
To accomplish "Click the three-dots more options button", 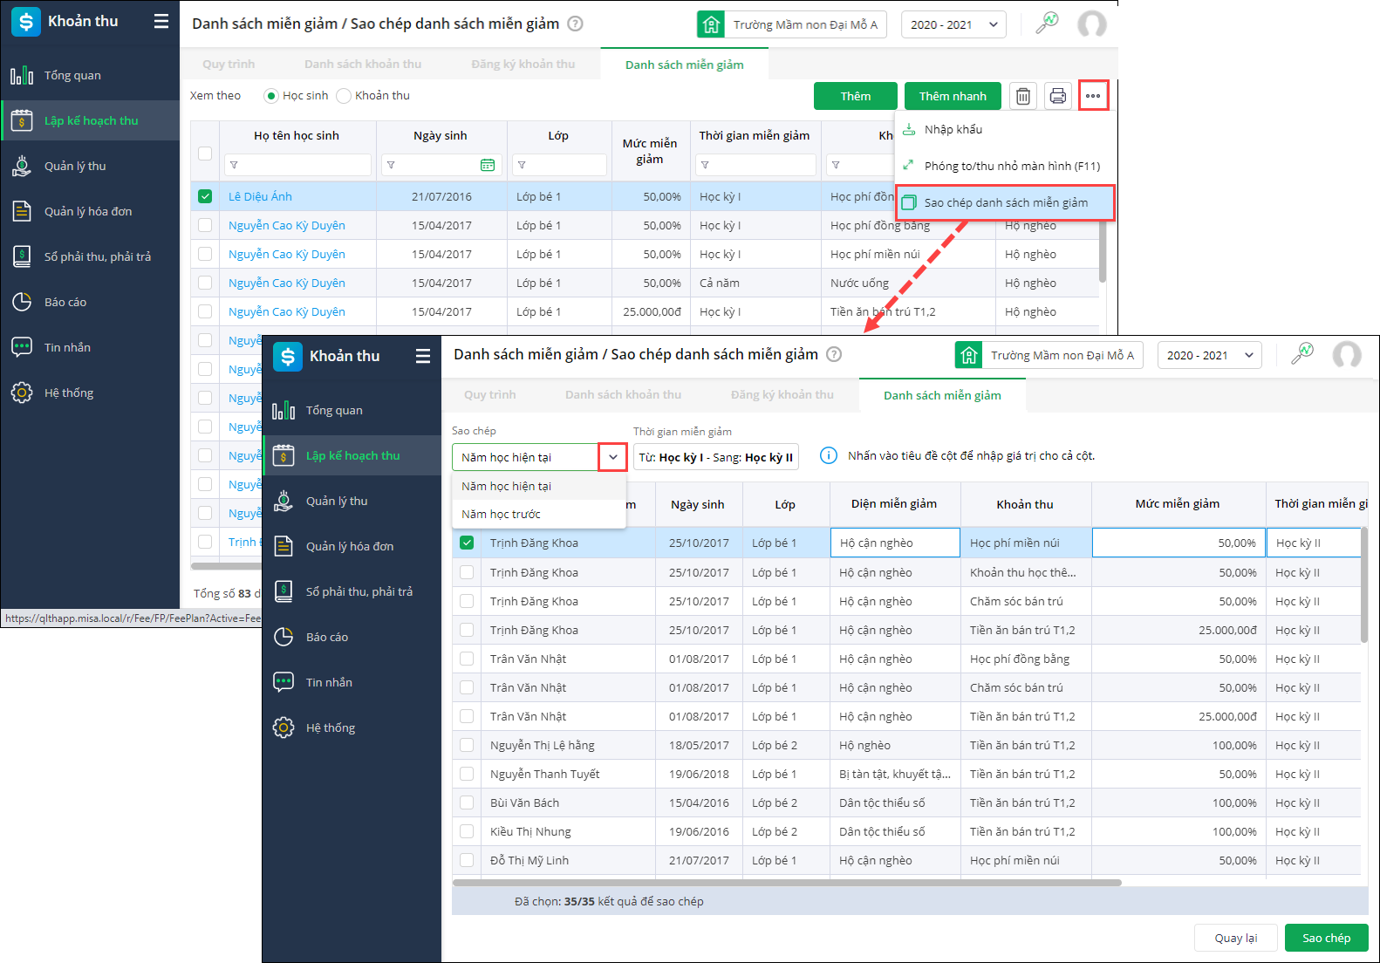I will (x=1093, y=96).
